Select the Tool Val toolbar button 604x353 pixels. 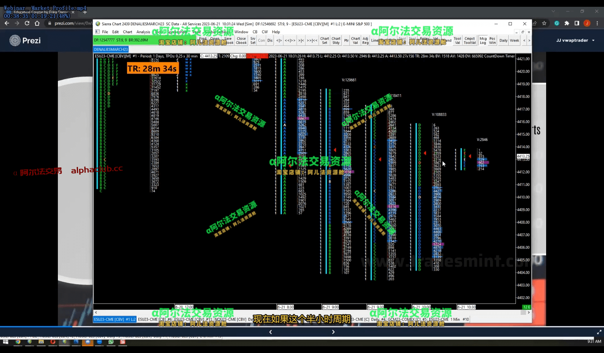(x=457, y=40)
